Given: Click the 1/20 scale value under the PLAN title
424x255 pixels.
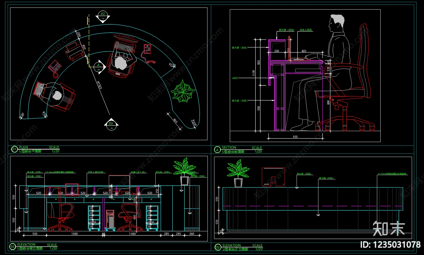Looking at the screenshot, I should [x=56, y=151].
